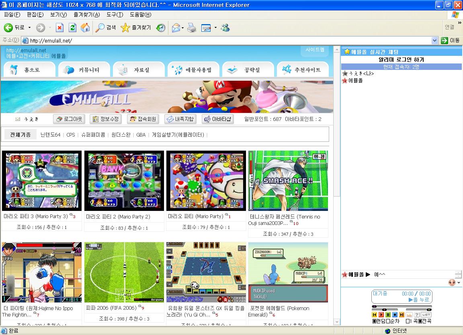Click the equalizer icon in music player
Viewport: 463px width, 335px height.
(x=410, y=315)
